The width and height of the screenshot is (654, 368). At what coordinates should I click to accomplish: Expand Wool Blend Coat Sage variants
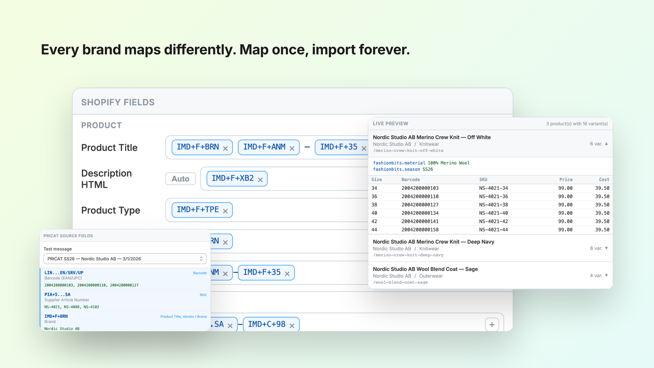[x=607, y=276]
